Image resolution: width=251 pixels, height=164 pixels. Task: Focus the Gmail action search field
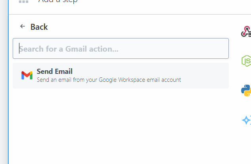point(121,49)
